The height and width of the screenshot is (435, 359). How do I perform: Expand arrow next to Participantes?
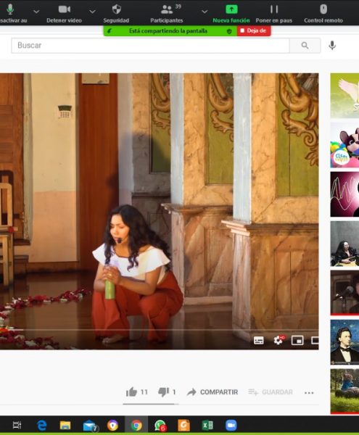coord(205,12)
